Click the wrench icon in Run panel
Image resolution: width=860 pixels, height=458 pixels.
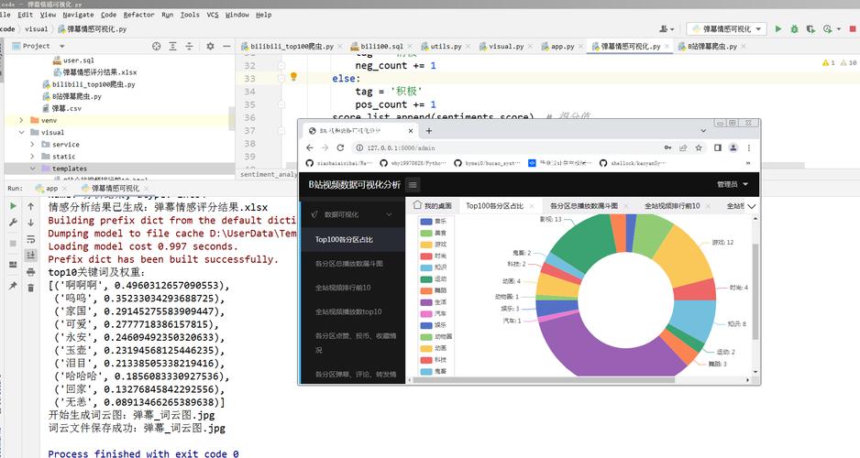tap(13, 223)
